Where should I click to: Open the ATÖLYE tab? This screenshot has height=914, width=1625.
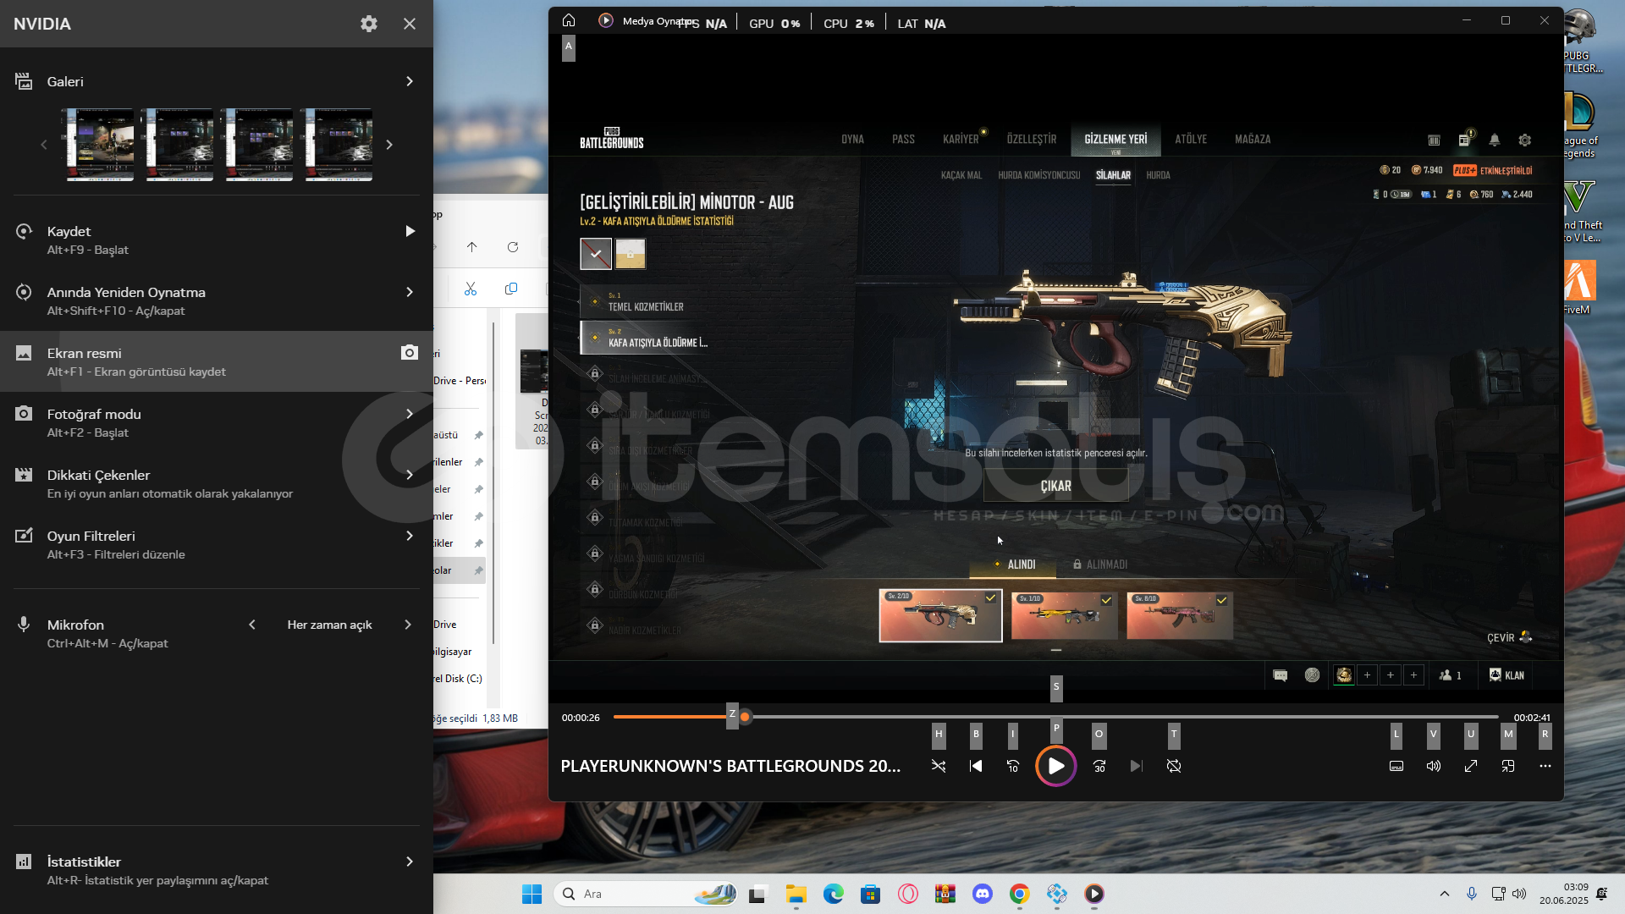coord(1191,139)
